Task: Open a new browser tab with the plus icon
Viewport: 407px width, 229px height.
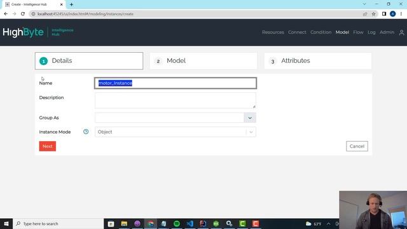Action: [x=71, y=4]
